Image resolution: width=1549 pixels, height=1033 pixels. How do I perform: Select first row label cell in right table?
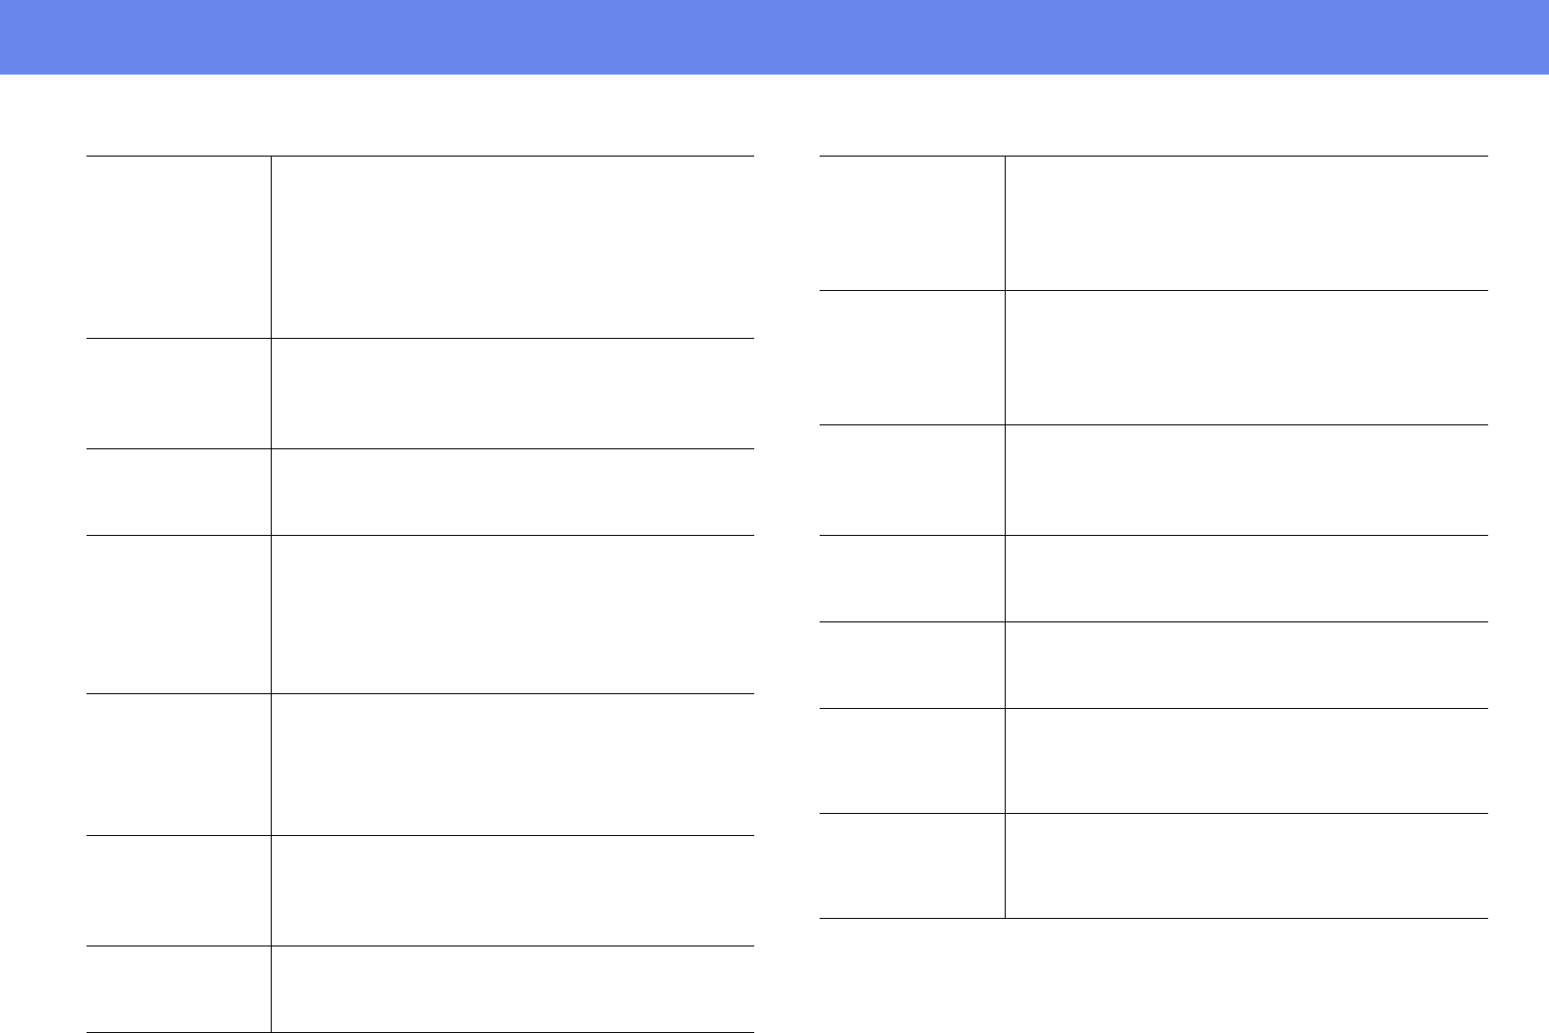click(912, 223)
